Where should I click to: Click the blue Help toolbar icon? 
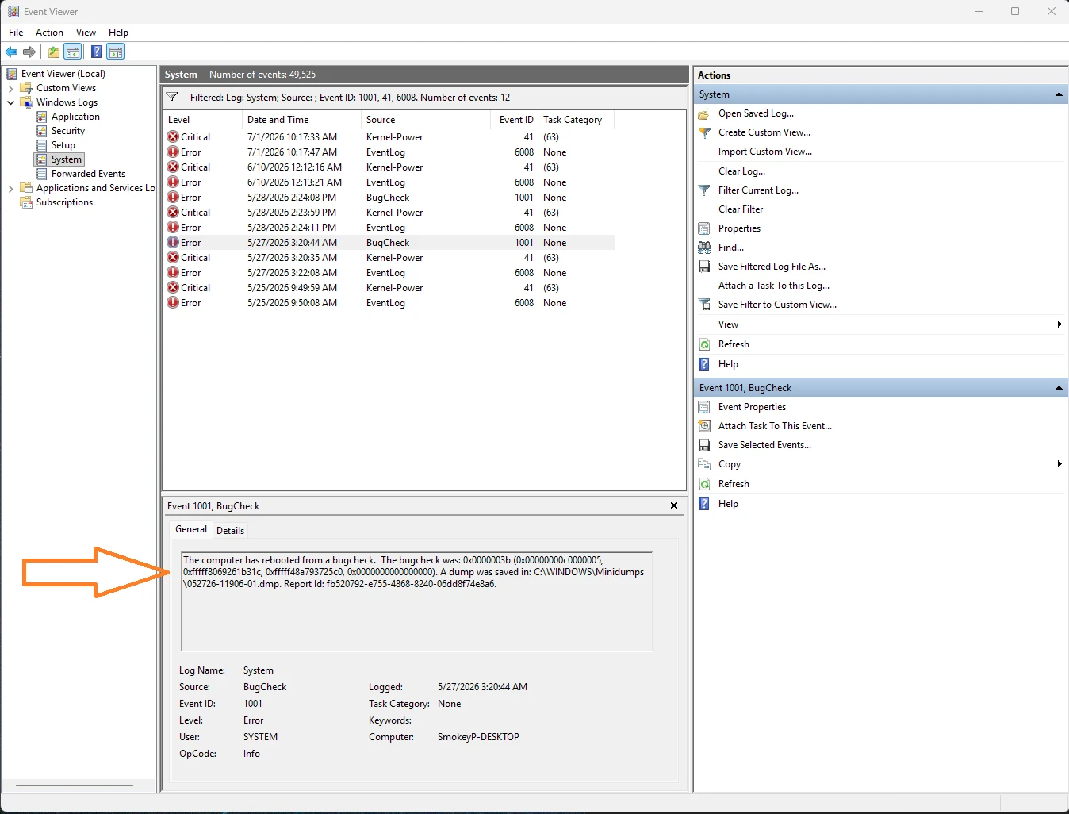click(96, 52)
